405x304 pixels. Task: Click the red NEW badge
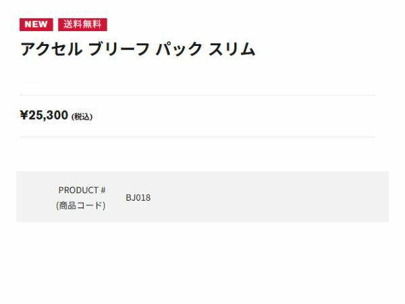coord(36,25)
